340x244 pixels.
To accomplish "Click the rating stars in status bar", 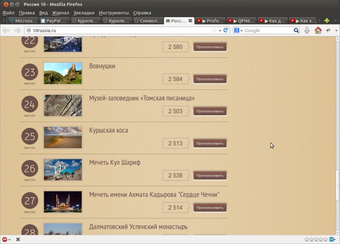I will (316, 239).
